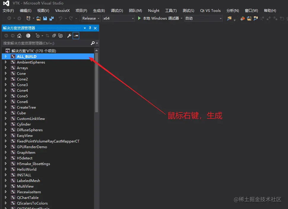
Task: Click the Open File folder icon
Action: click(x=39, y=18)
